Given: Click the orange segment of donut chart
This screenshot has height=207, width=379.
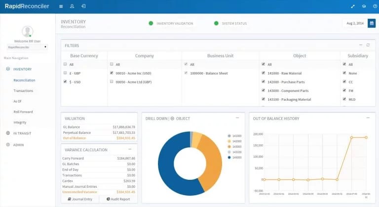Looking at the screenshot, I should (x=211, y=163).
